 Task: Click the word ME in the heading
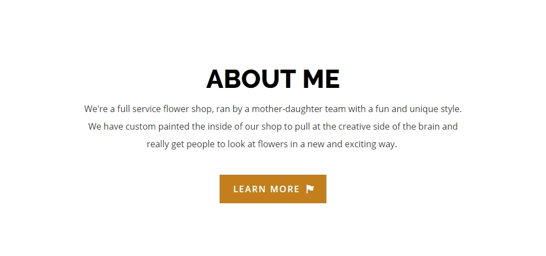pos(321,79)
